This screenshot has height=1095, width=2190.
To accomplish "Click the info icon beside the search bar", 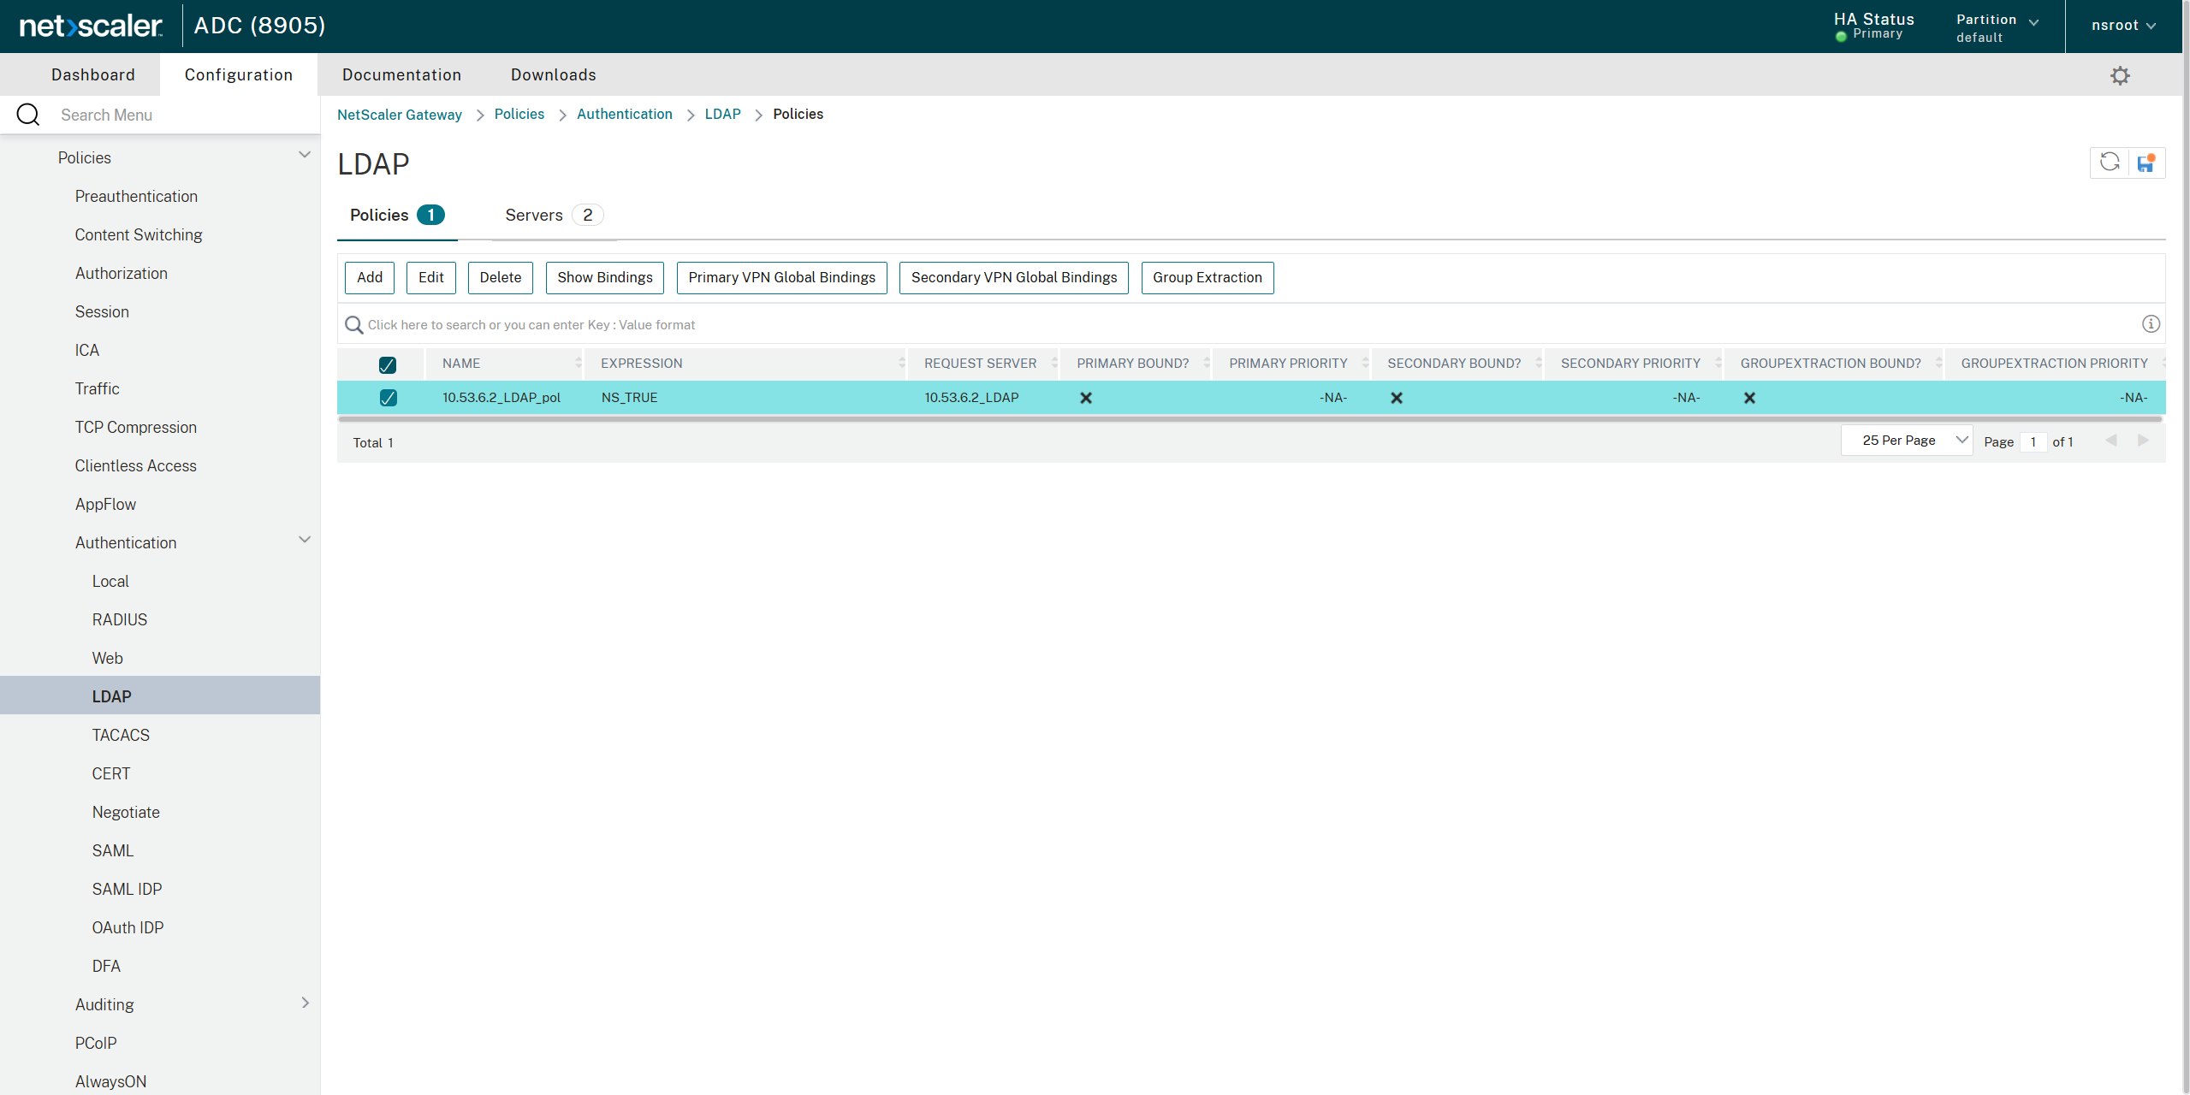I will (2150, 324).
